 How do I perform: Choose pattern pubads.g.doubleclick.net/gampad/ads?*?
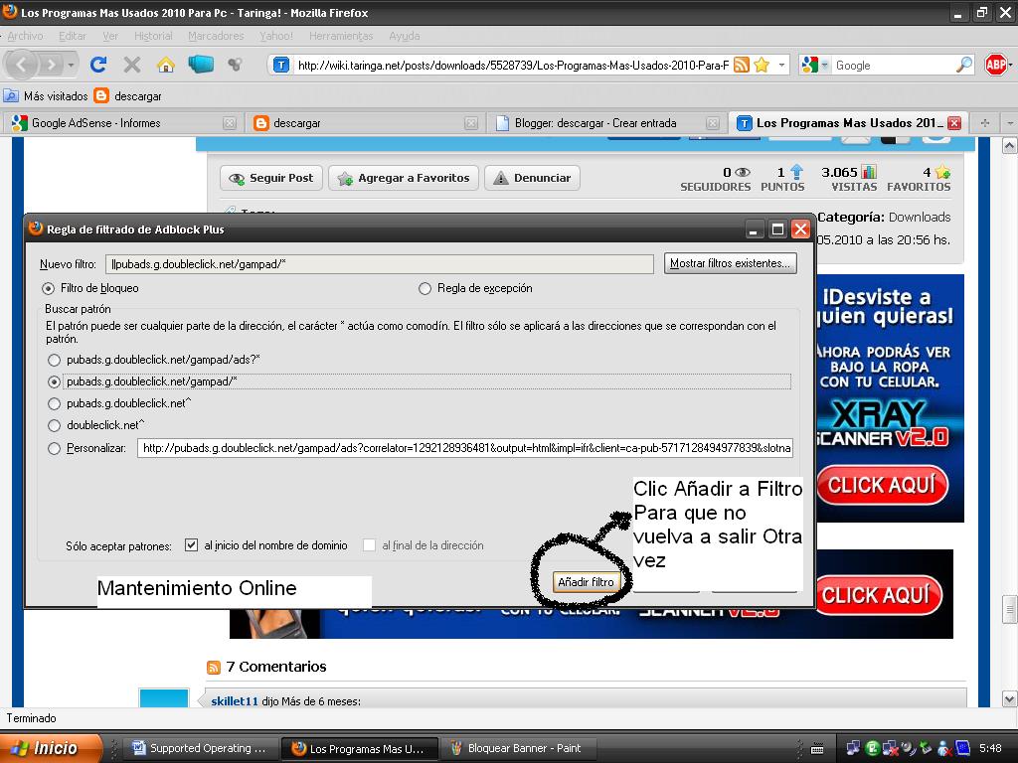pos(54,360)
